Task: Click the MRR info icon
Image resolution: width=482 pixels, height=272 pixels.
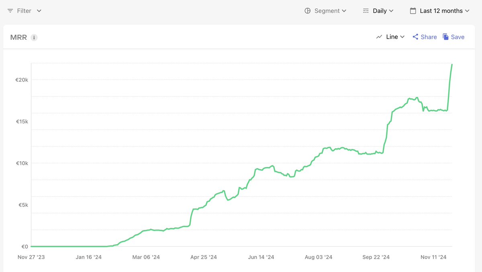Action: tap(34, 38)
